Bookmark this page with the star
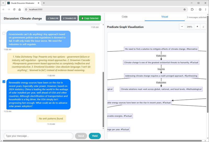The image size is (209, 142). point(184,9)
